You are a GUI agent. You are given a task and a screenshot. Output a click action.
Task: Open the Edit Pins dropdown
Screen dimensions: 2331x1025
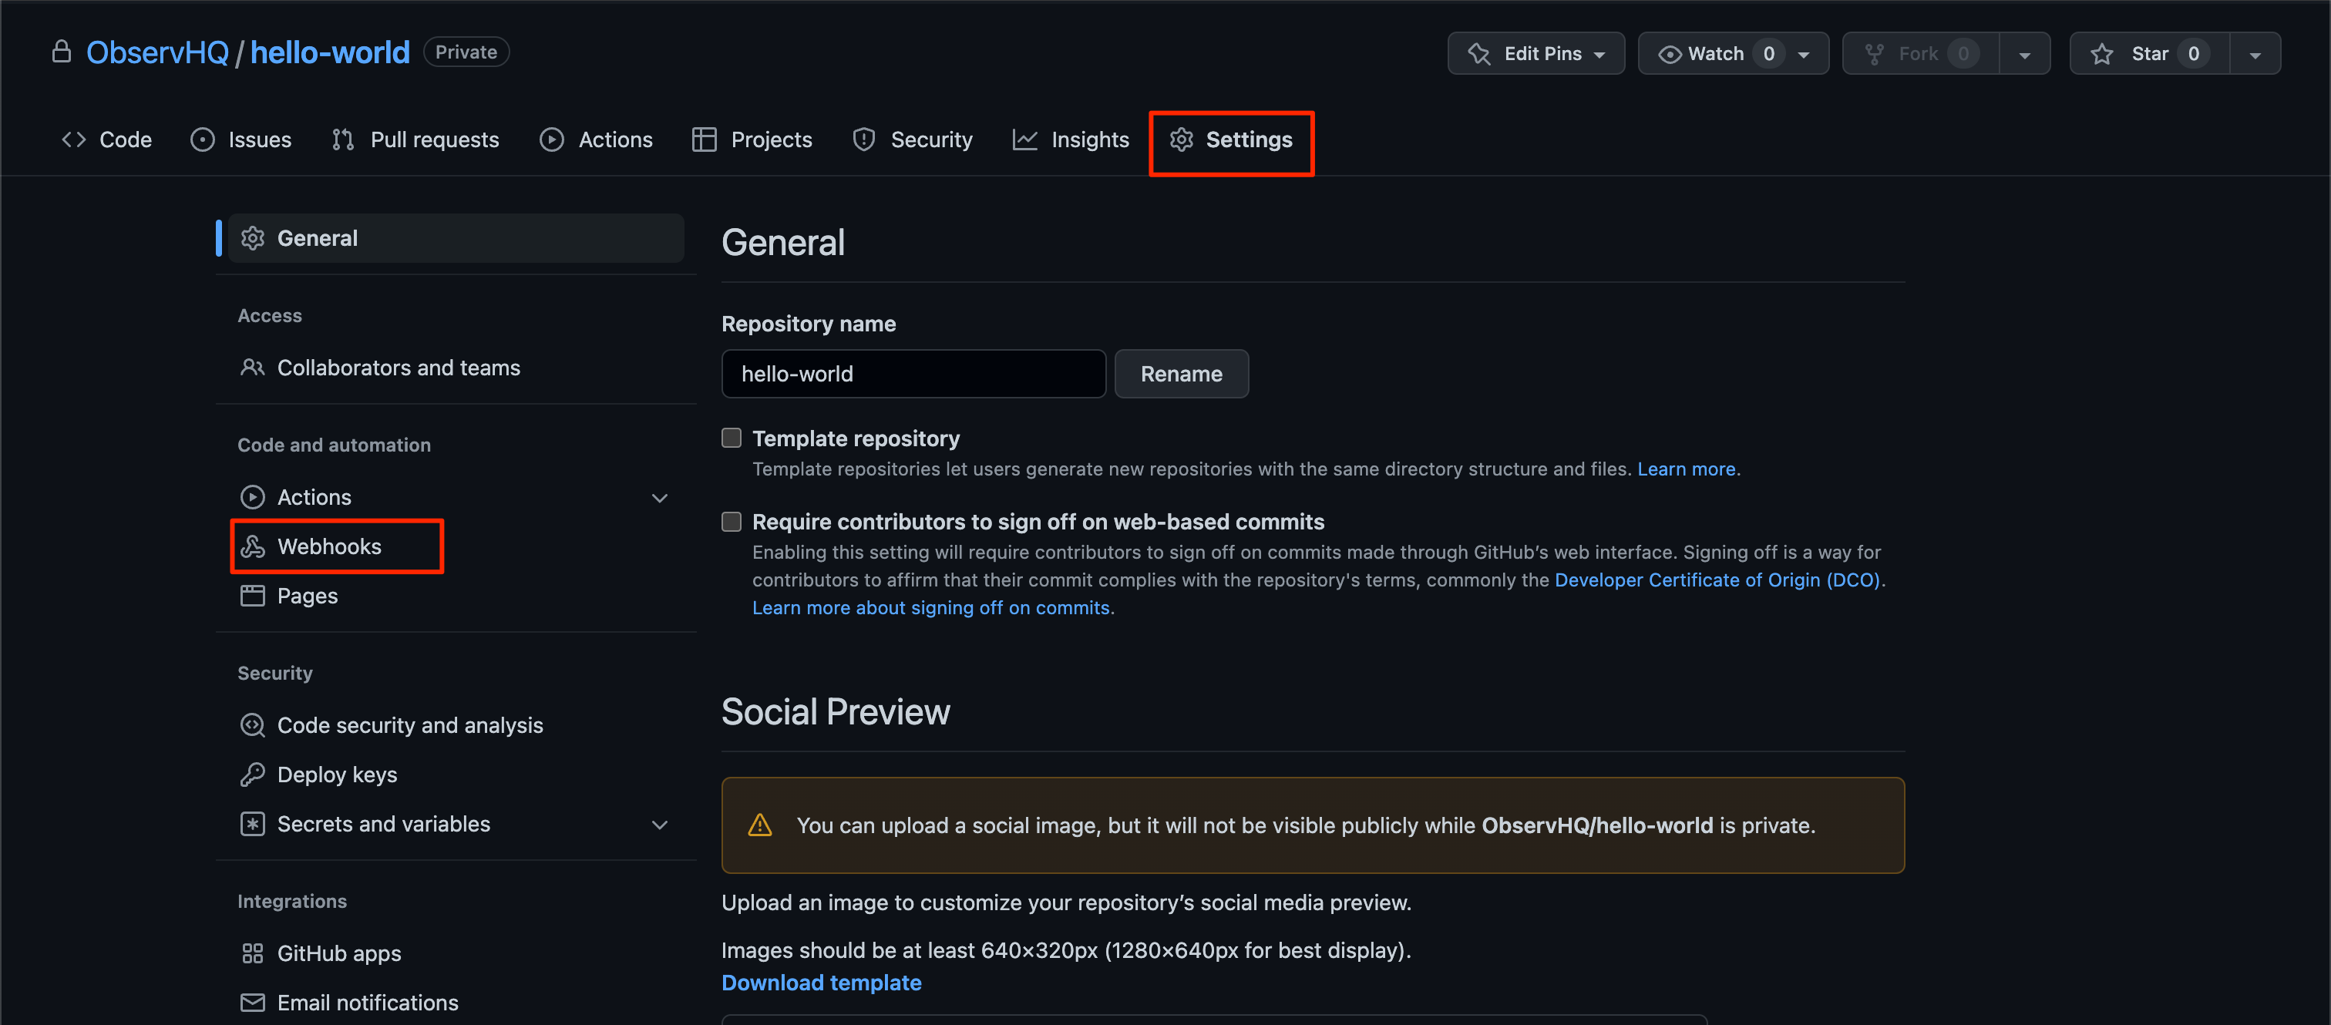pyautogui.click(x=1535, y=53)
